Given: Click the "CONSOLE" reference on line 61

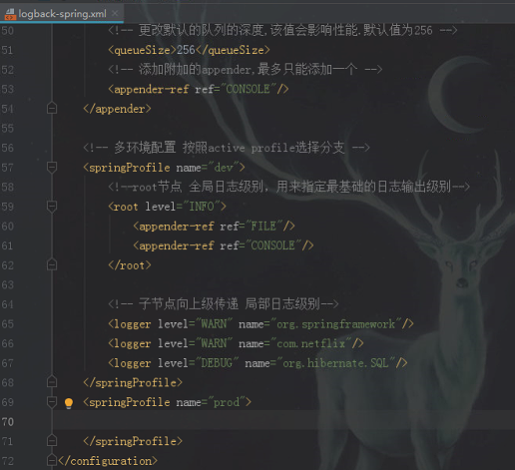Looking at the screenshot, I should pyautogui.click(x=272, y=245).
